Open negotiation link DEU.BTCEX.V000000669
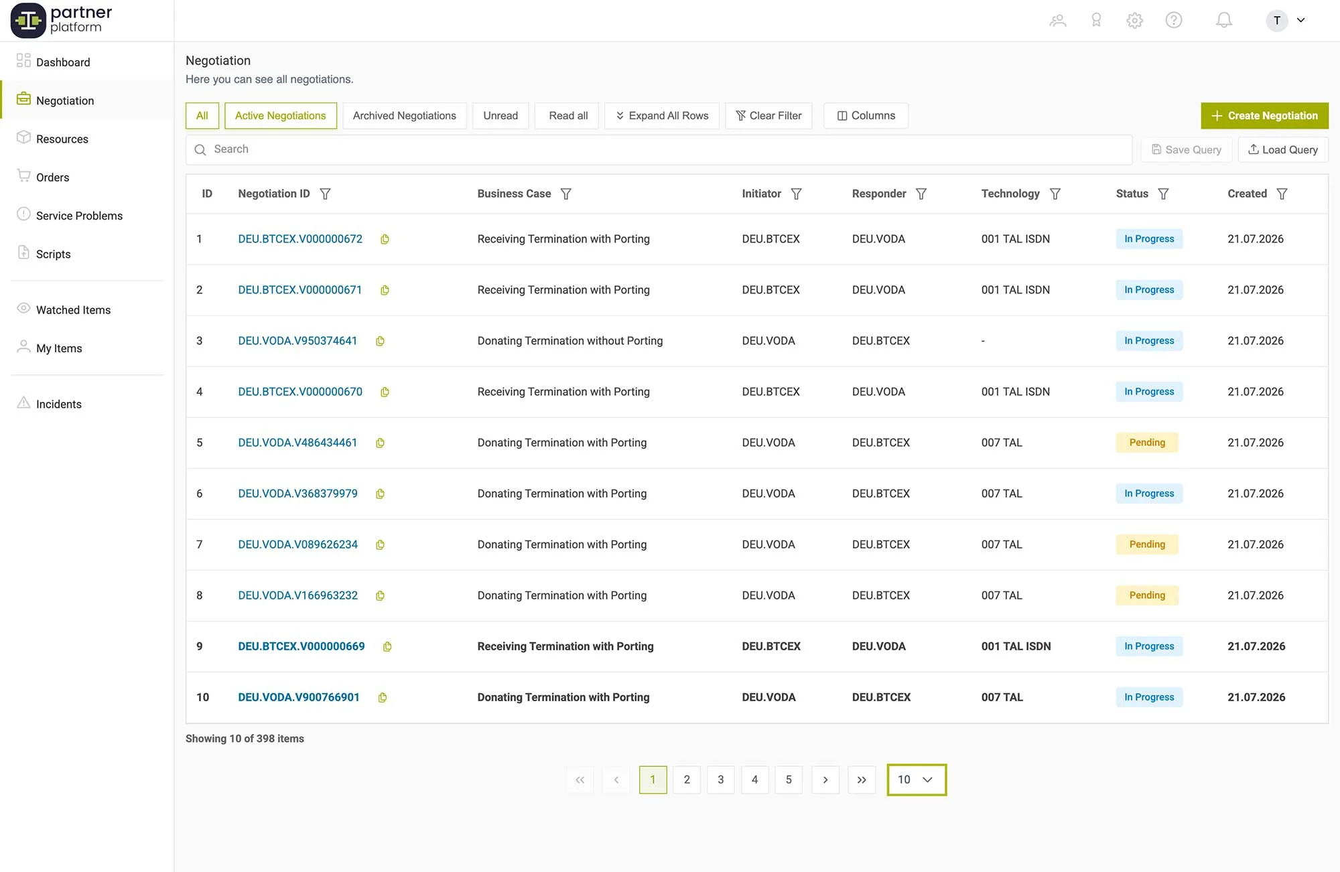1340x872 pixels. [x=301, y=646]
